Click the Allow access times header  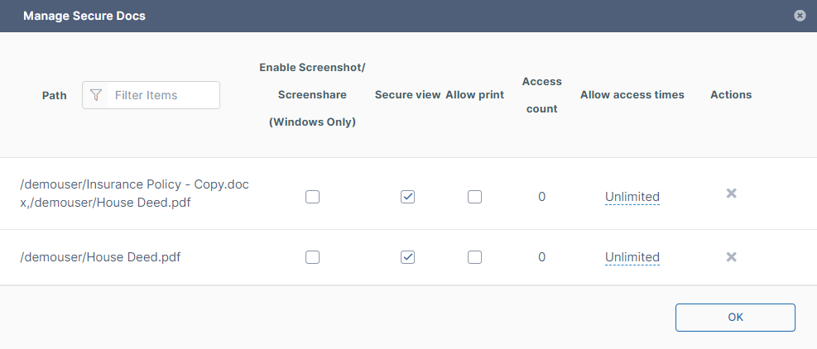click(632, 95)
